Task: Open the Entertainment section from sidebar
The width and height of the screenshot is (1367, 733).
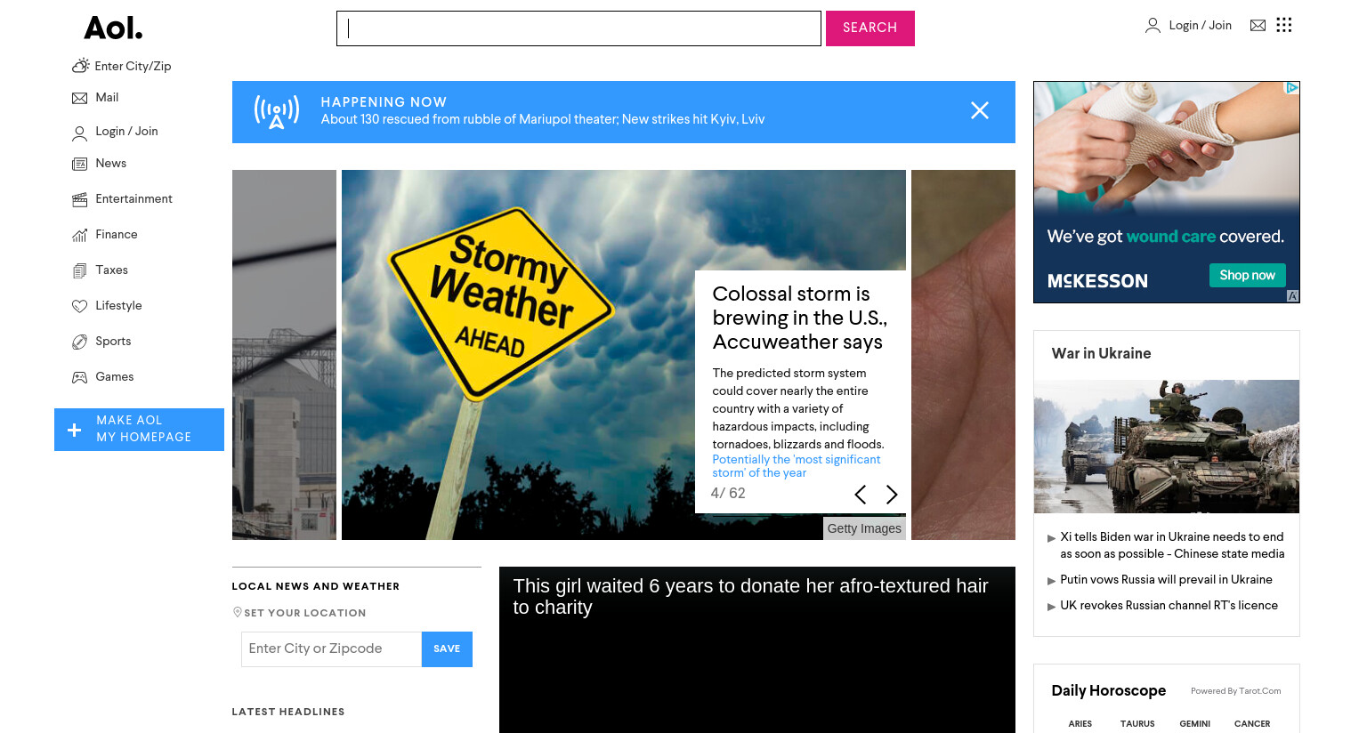Action: point(133,199)
